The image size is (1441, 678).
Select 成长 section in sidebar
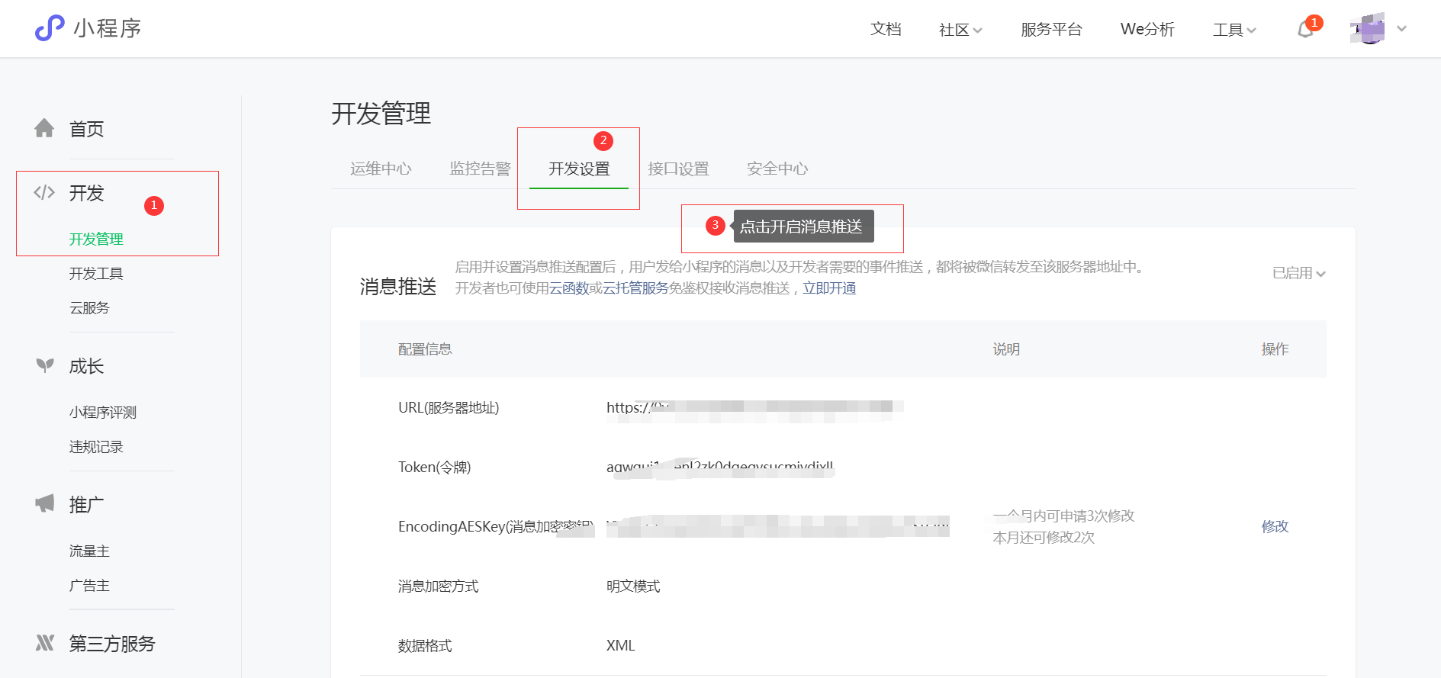click(x=87, y=366)
